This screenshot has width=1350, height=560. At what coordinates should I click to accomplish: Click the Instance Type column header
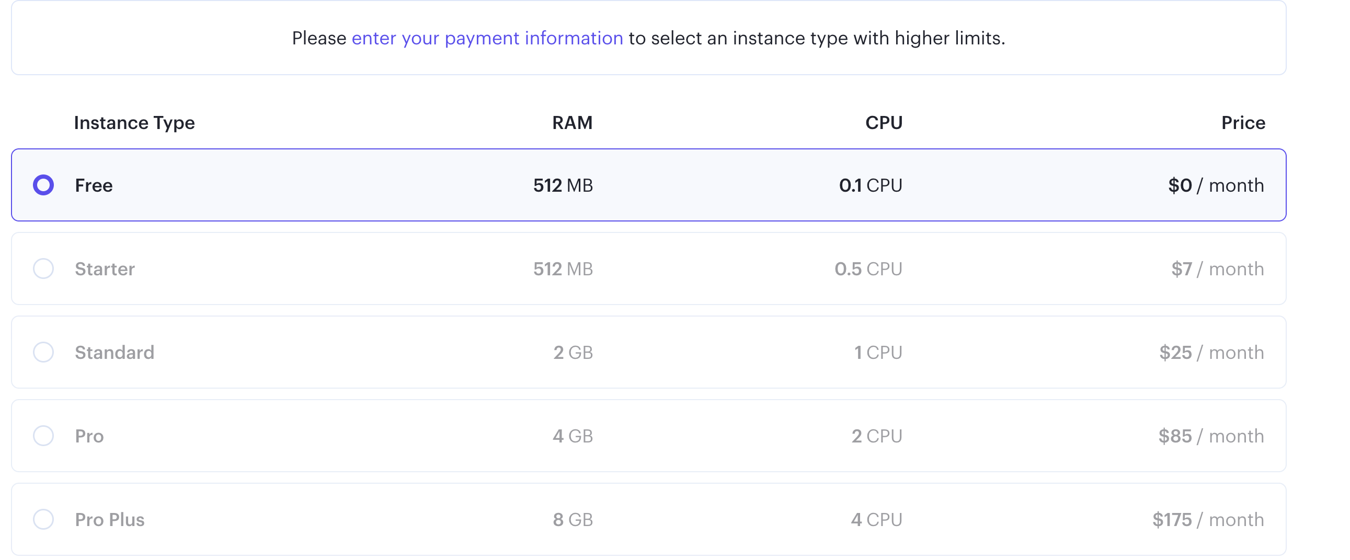pyautogui.click(x=134, y=123)
